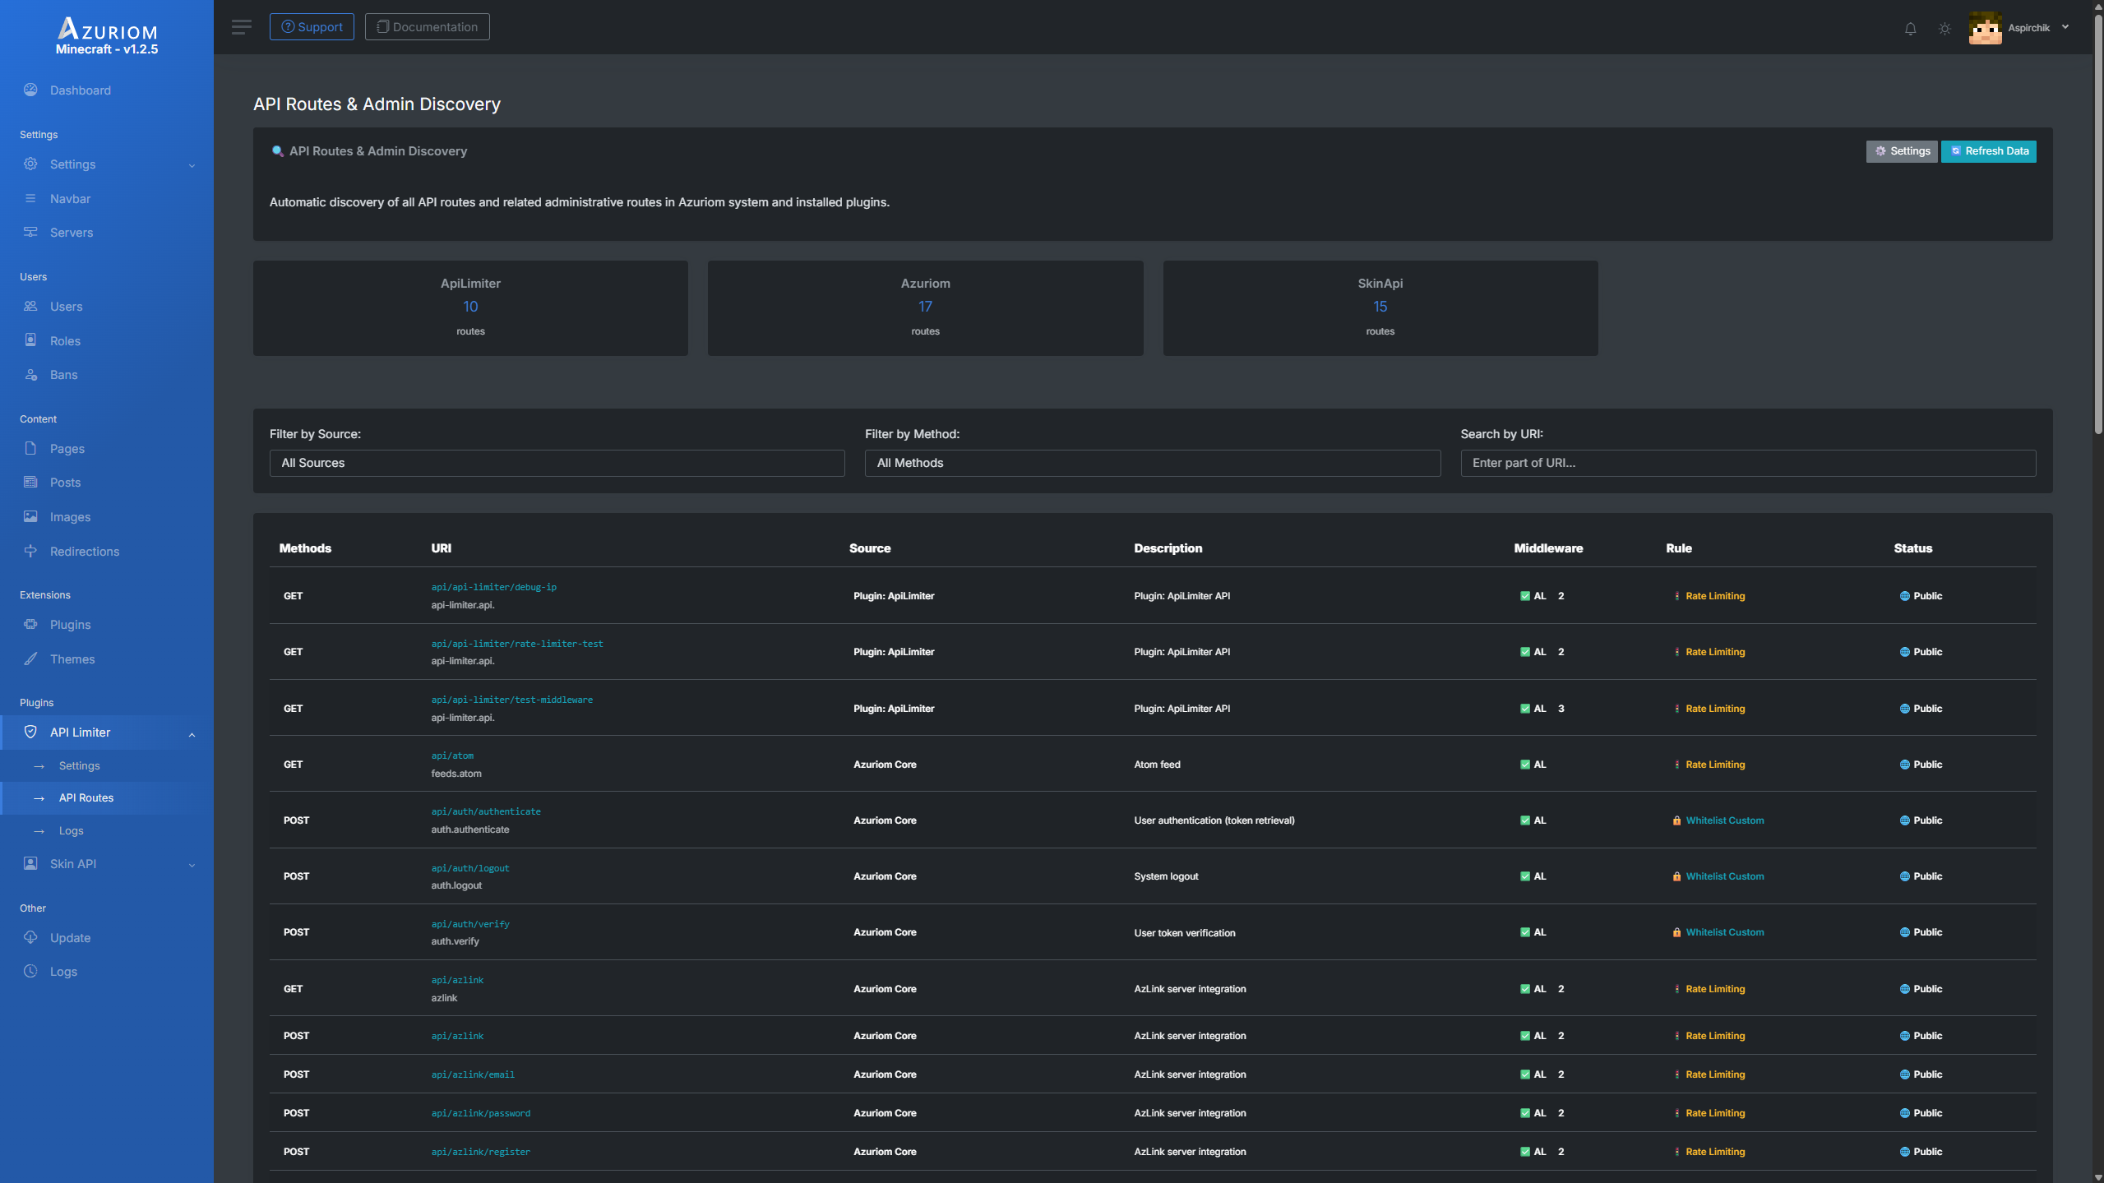
Task: Open the Aspirchik account dropdown arrow
Action: click(2065, 27)
